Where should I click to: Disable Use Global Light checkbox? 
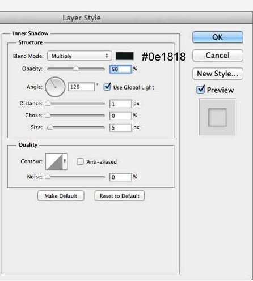(107, 87)
